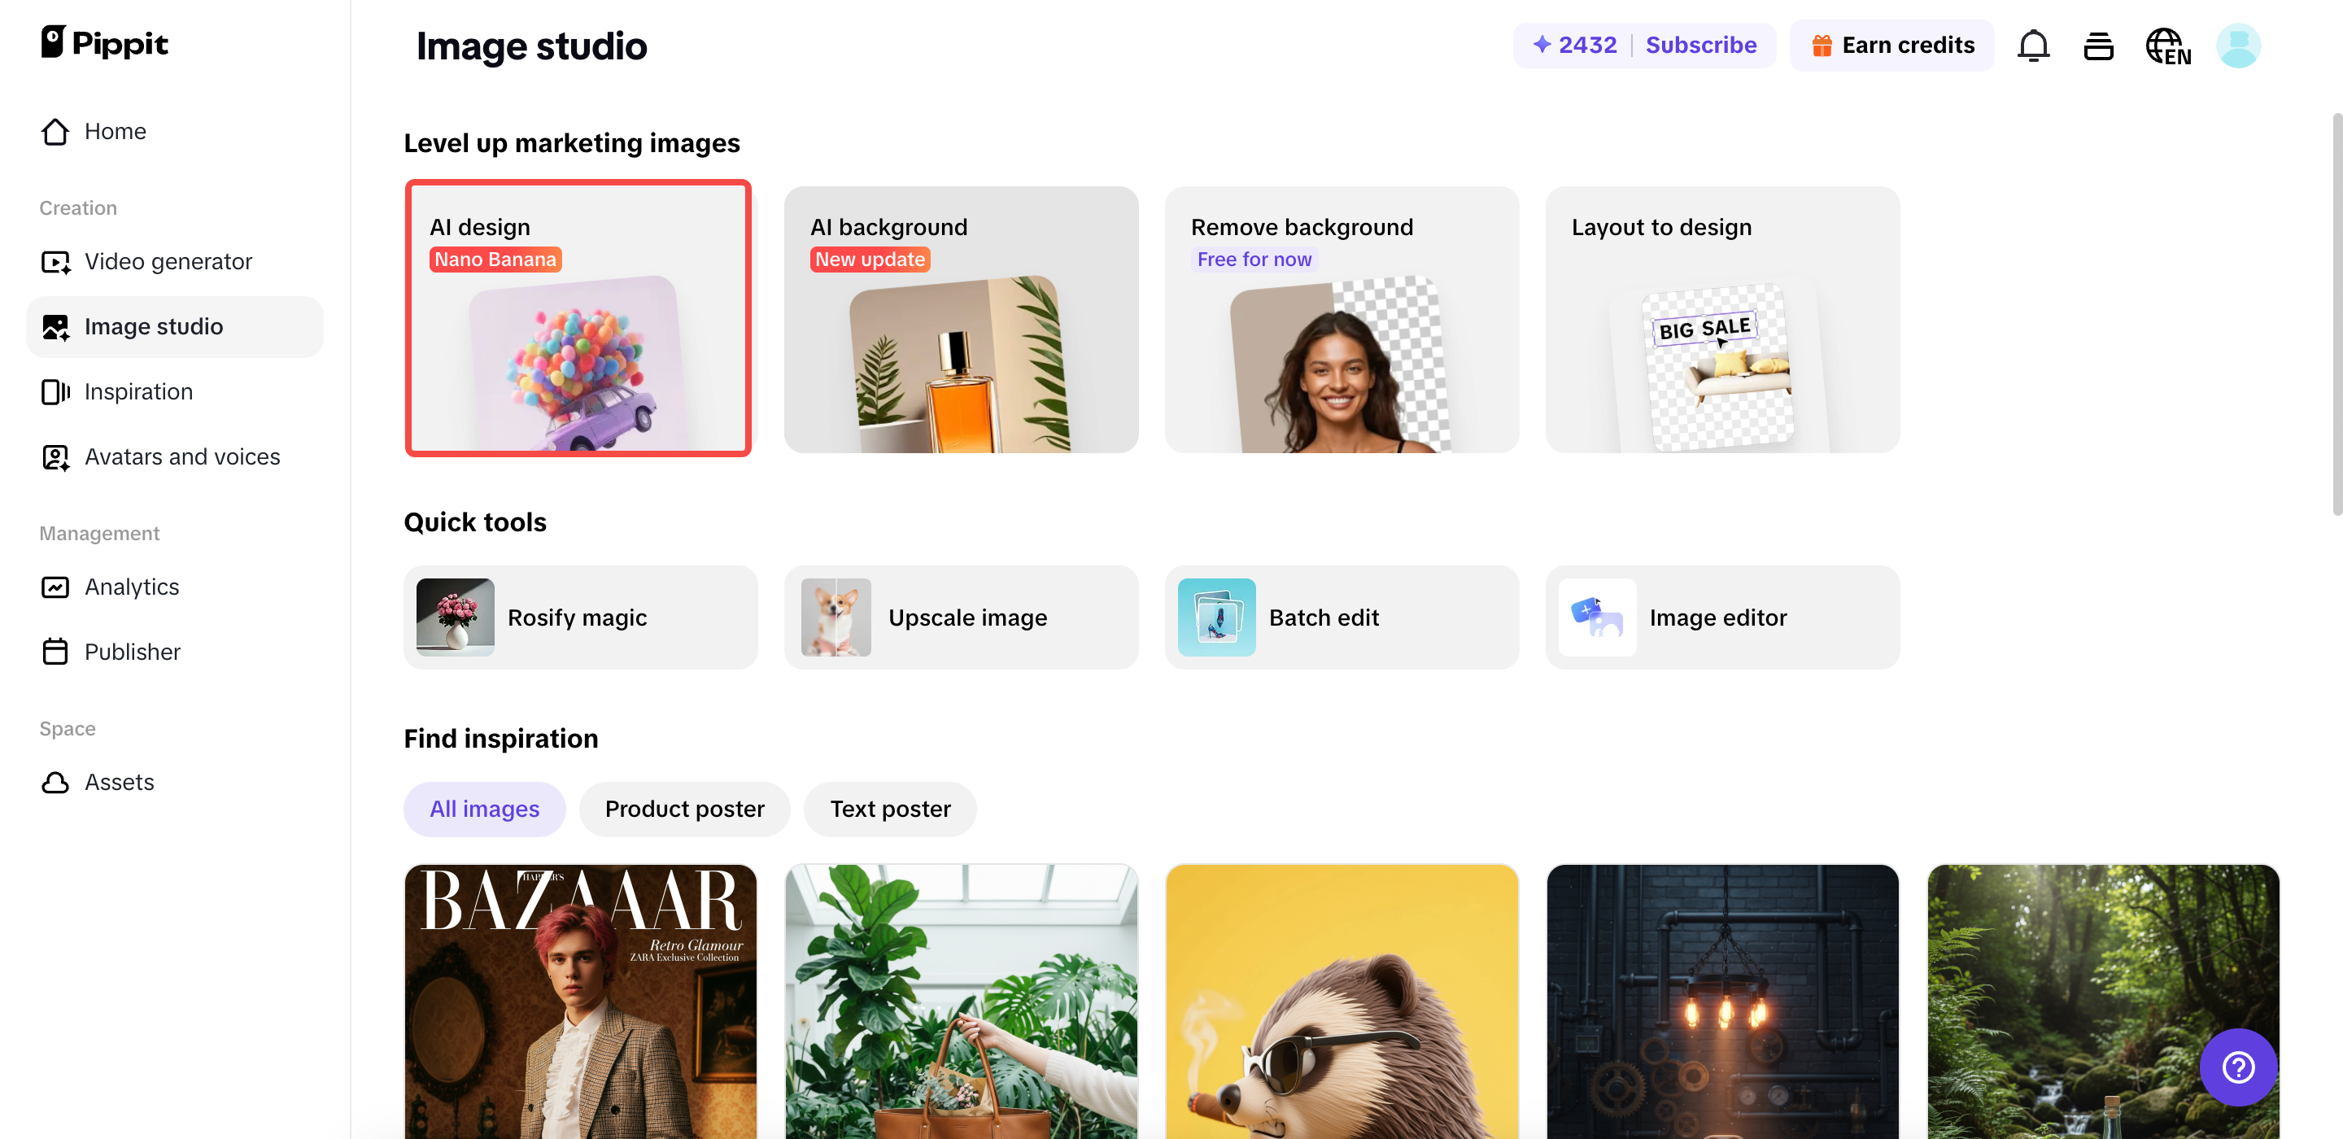The image size is (2343, 1139).
Task: Click the Pippit logo
Action: (105, 43)
